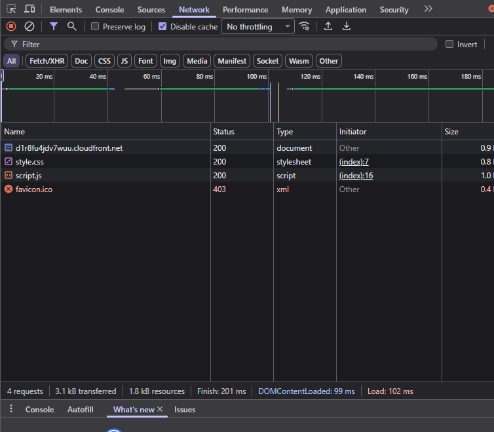
Task: Open the drawer three-dot menu
Action: click(11, 409)
